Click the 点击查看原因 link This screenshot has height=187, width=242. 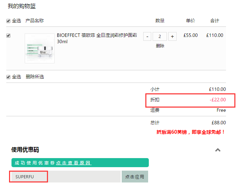[x=74, y=163]
